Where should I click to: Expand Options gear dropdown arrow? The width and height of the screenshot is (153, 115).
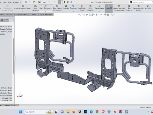pyautogui.click(x=74, y=2)
